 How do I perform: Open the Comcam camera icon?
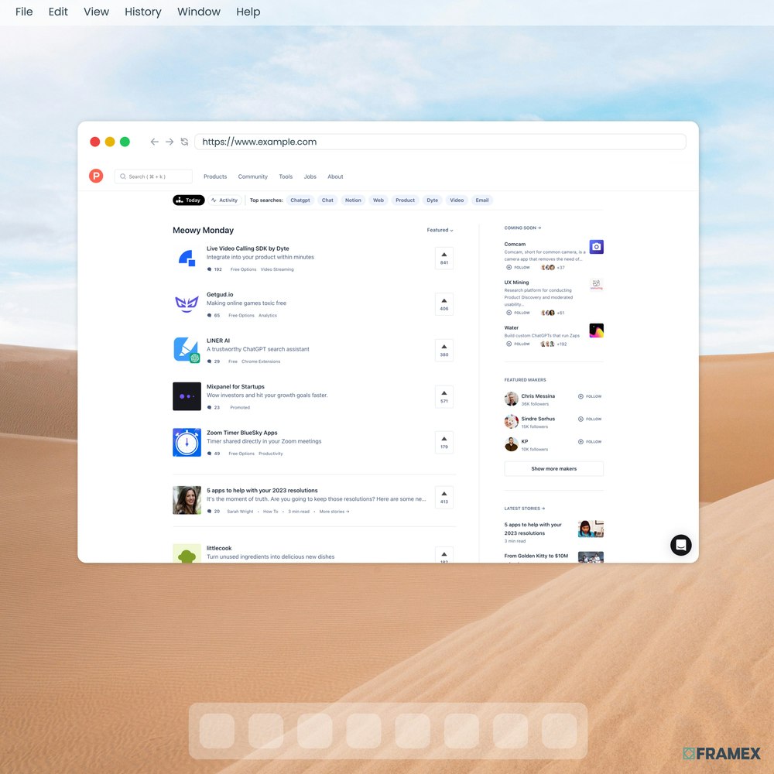(596, 246)
